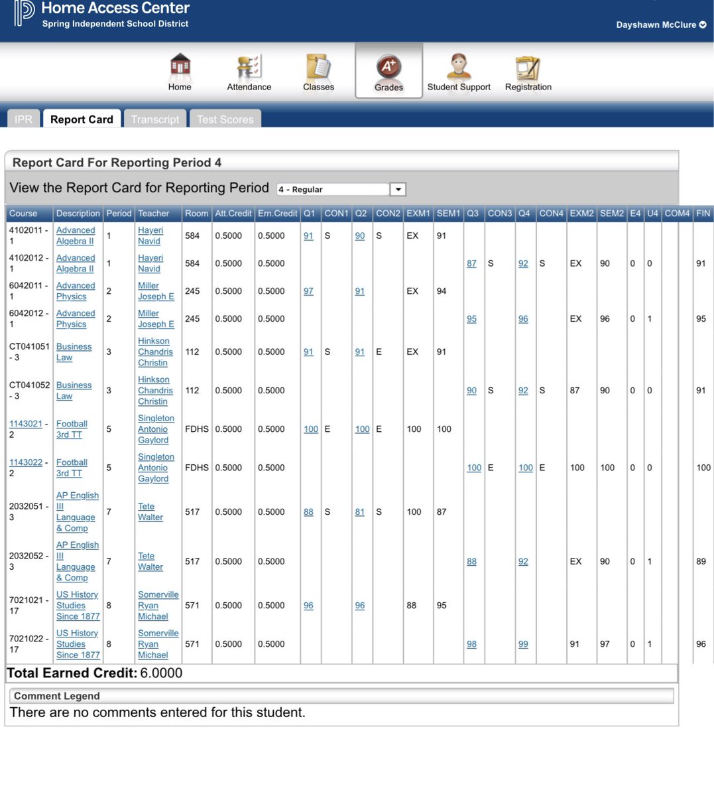Open AP English III link for course 2032052
This screenshot has height=796, width=714.
[x=78, y=562]
